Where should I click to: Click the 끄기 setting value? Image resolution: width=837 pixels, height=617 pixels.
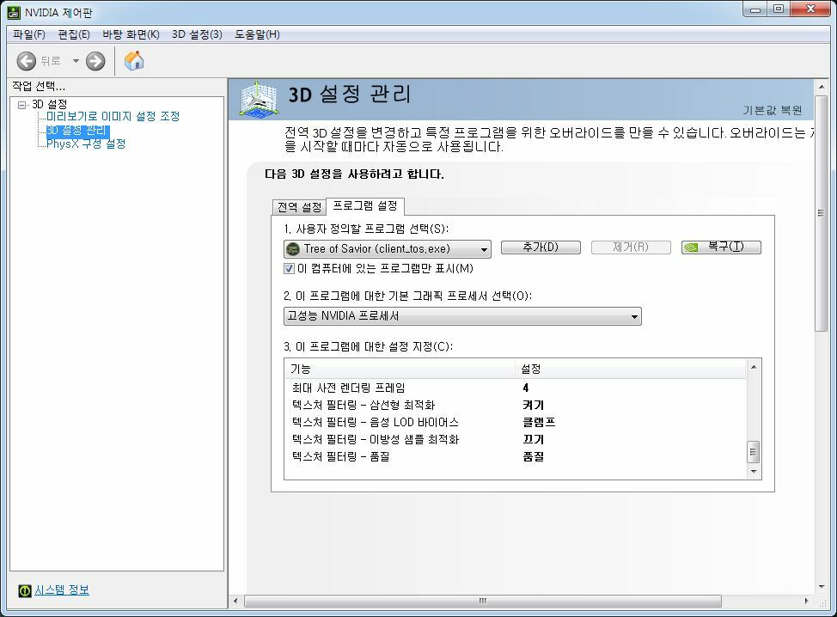tap(534, 439)
